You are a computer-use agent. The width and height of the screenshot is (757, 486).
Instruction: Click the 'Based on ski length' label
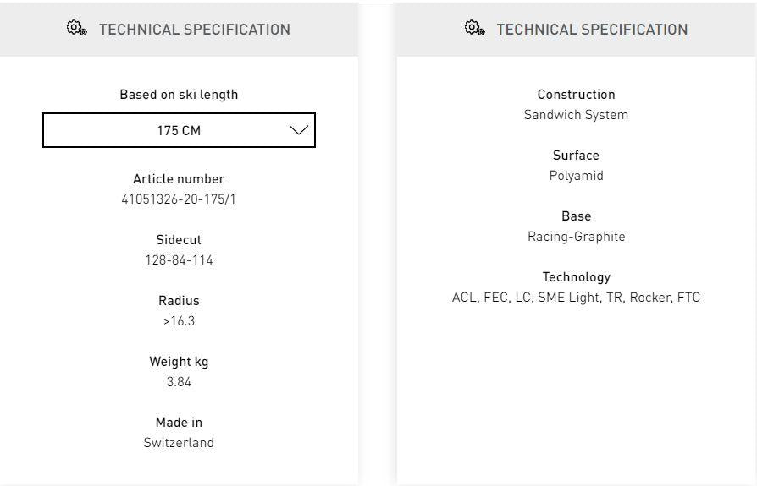[179, 95]
